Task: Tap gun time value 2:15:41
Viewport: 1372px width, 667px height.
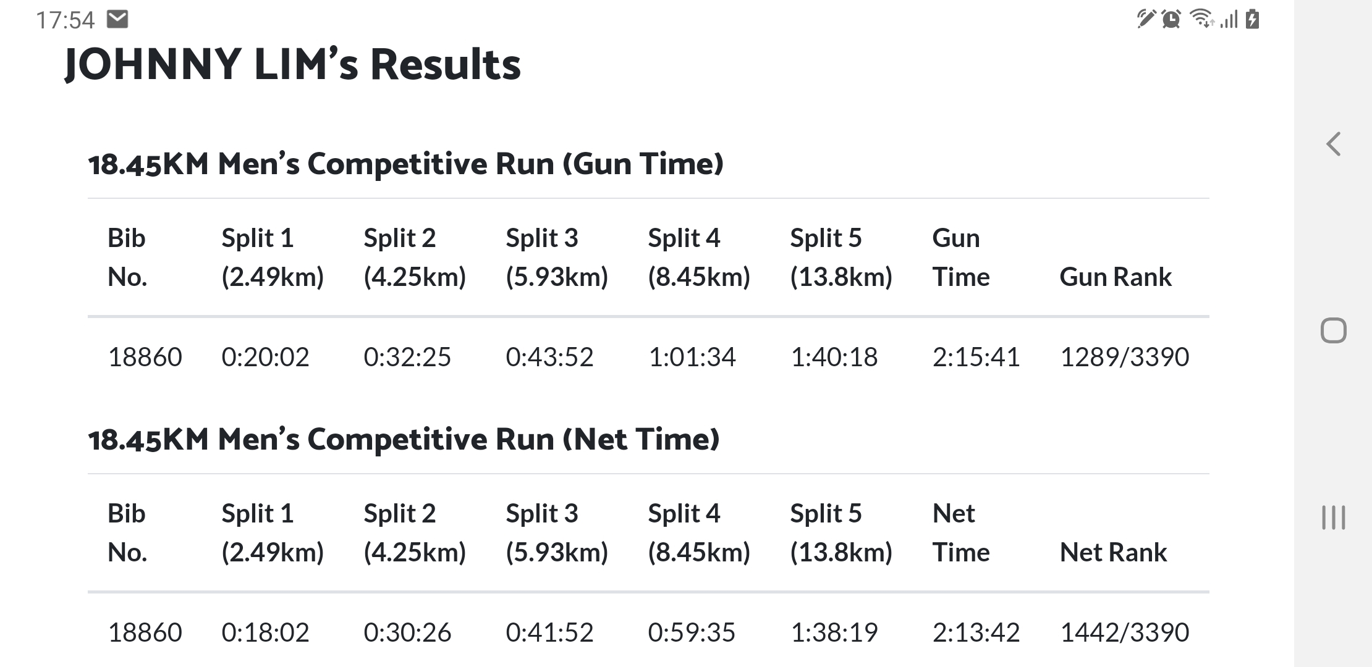Action: click(x=976, y=357)
